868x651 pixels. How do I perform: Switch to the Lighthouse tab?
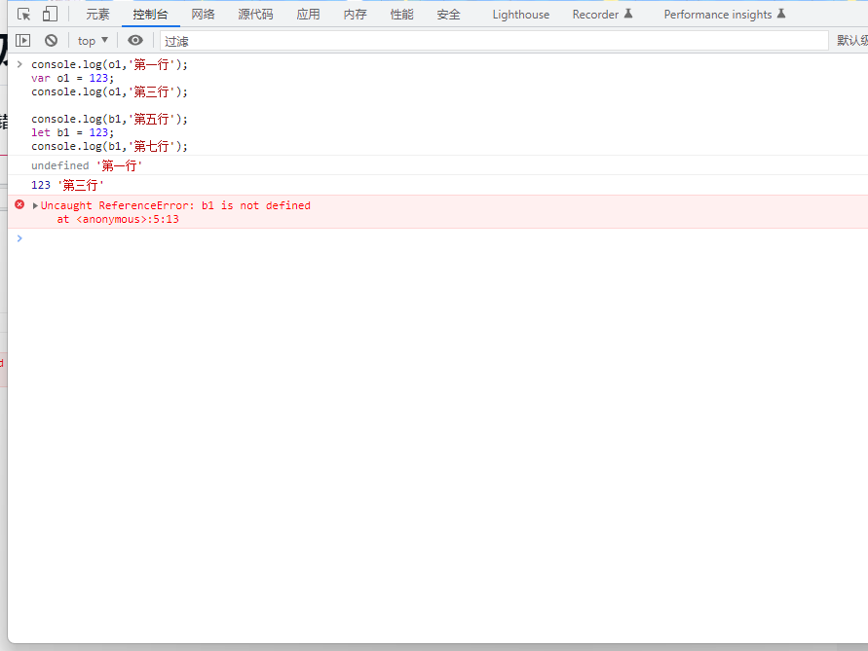pyautogui.click(x=521, y=15)
